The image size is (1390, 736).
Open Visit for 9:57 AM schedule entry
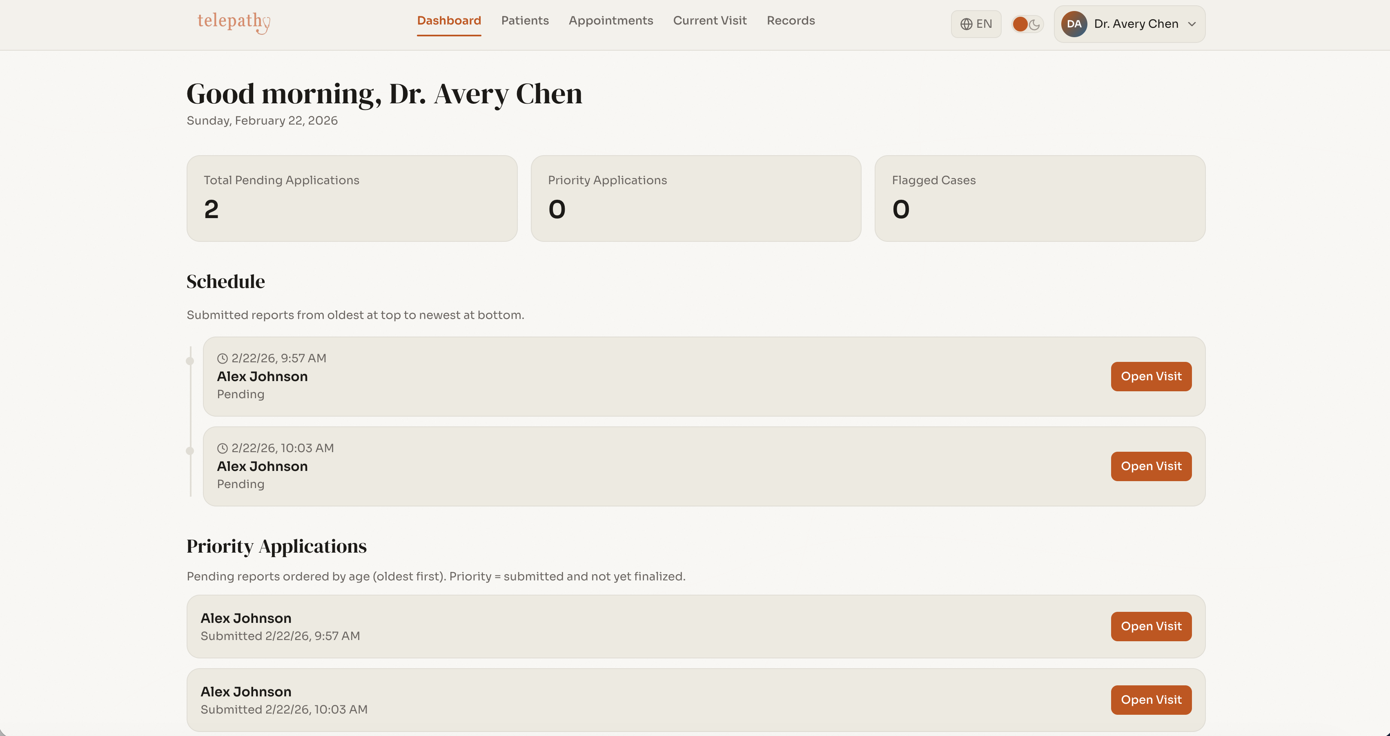pyautogui.click(x=1151, y=377)
